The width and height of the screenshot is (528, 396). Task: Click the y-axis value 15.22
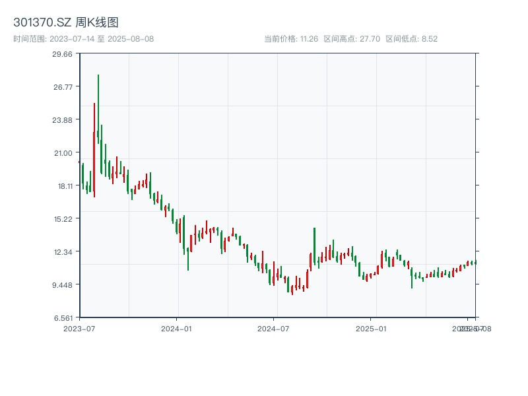coord(63,219)
